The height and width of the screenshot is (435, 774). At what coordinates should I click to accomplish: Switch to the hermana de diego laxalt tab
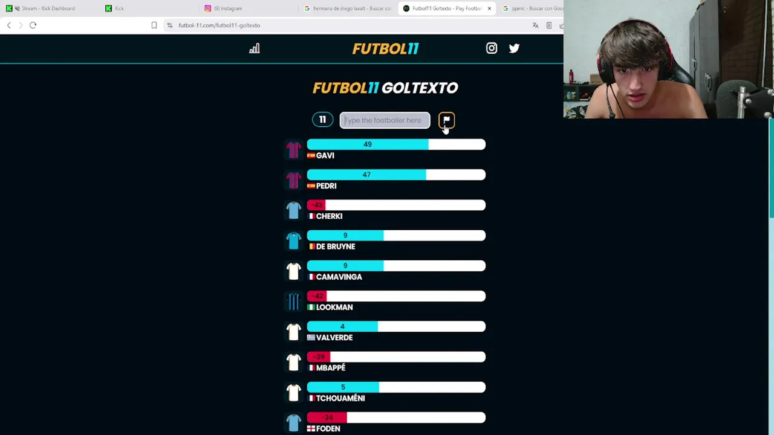click(351, 8)
